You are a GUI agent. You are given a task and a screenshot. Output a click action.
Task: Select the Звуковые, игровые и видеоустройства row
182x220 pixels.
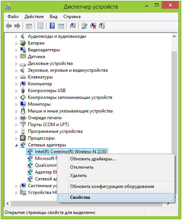coord(68,70)
